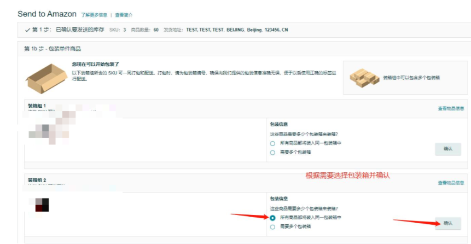Screen dimensions: 471x244
Task: Click the 第 1b 步 - 包装单件商品 header
Action: click(x=53, y=49)
